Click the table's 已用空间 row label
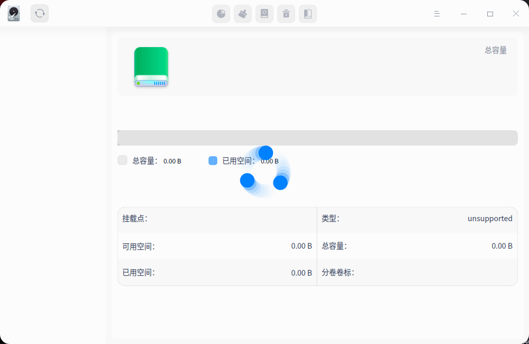The height and width of the screenshot is (344, 529). (138, 273)
